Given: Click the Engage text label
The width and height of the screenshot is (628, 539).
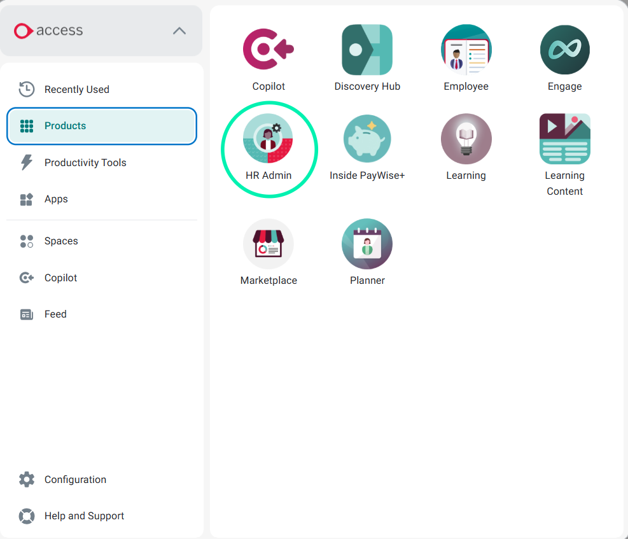Looking at the screenshot, I should (565, 87).
